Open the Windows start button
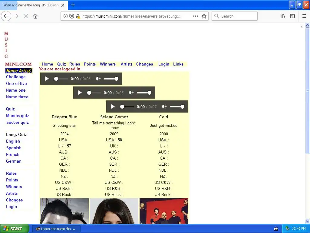310x233 pixels. pyautogui.click(x=14, y=229)
